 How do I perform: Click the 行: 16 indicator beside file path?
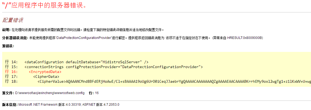pos(94,93)
